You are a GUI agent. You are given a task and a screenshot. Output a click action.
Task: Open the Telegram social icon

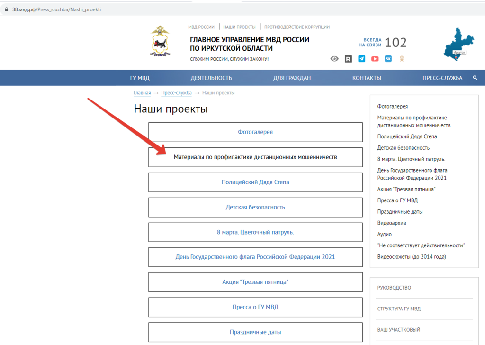click(x=361, y=59)
